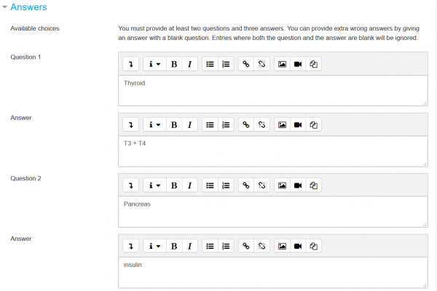
Task: Collapse the Answers section header
Action: click(x=28, y=7)
